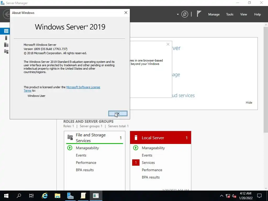Click Local Server Manageability green icon
Screen dimensions: 268x201
click(136, 148)
